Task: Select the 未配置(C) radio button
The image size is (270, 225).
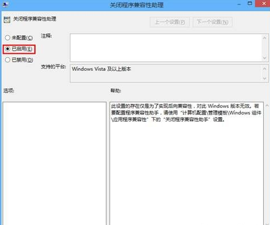Action: [19, 38]
